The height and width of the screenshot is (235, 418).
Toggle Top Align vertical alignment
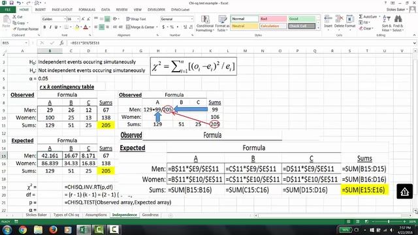(x=96, y=19)
